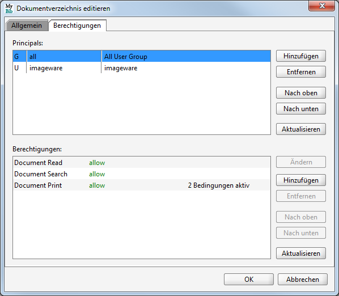Move principal up with Nach oben
The width and height of the screenshot is (339, 296).
(300, 93)
